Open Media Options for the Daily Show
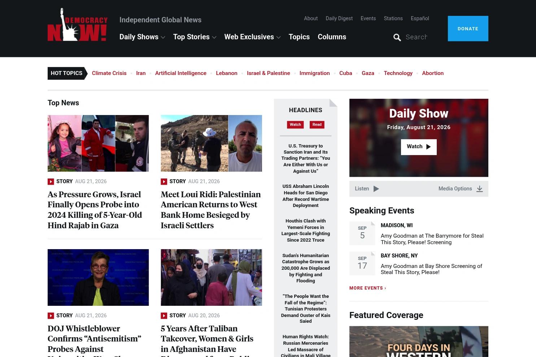 point(461,189)
